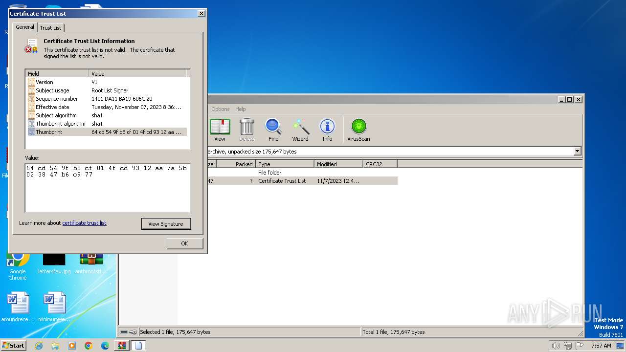Select the File folder row in WinRAR
626x352 pixels.
pos(302,173)
